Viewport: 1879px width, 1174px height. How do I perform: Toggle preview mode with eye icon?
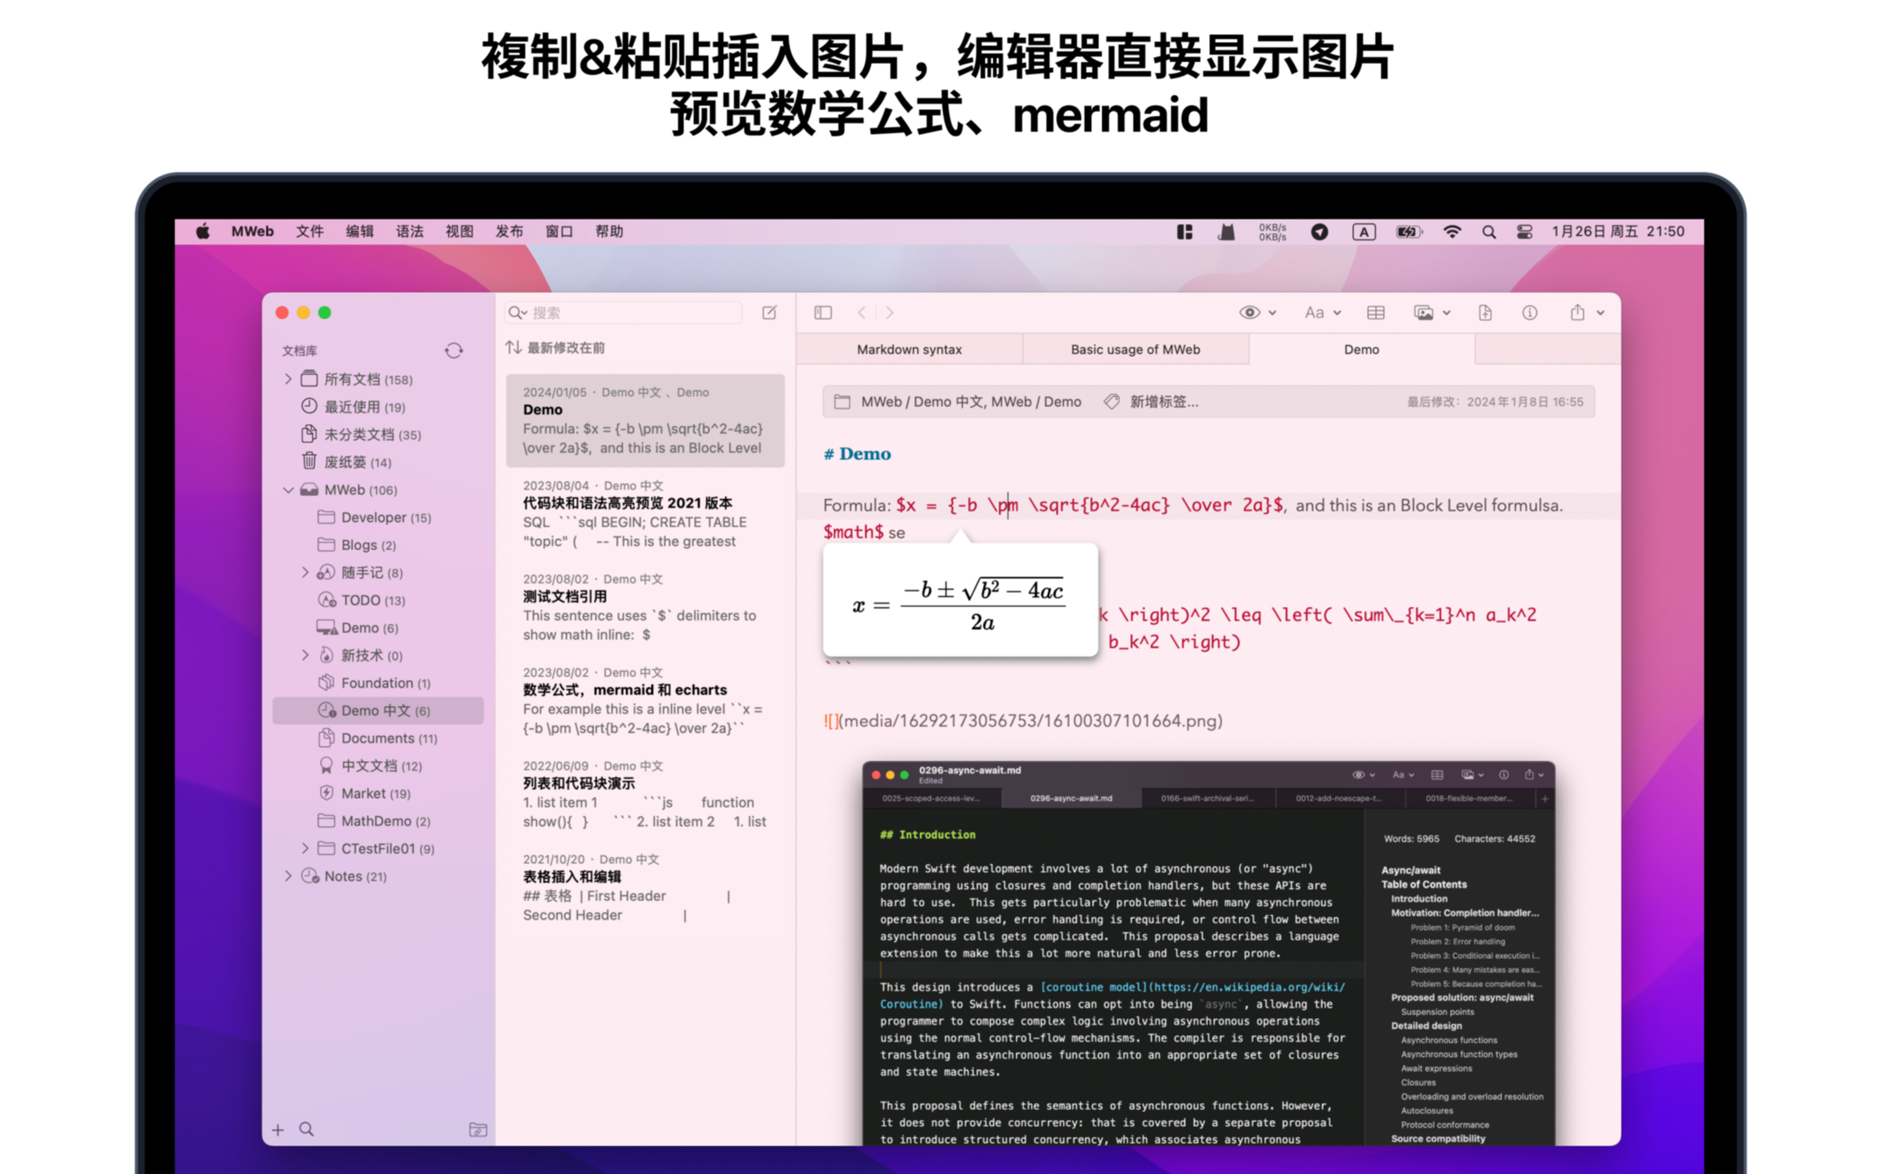tap(1249, 313)
